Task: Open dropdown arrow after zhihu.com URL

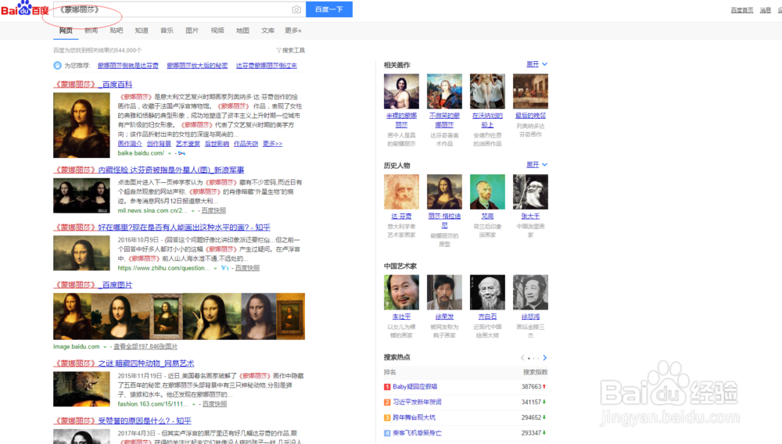Action: click(216, 268)
